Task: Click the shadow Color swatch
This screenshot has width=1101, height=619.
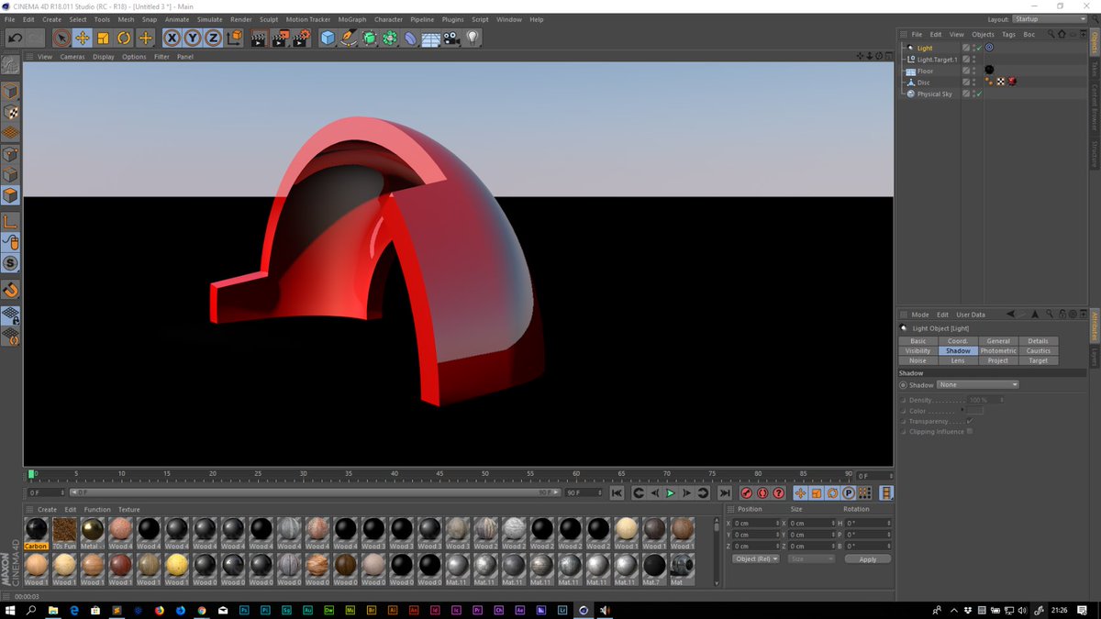Action: [974, 411]
